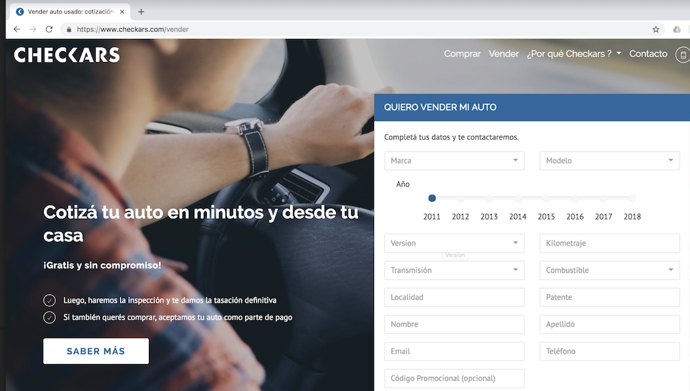Open a new tab with the plus icon

(141, 11)
